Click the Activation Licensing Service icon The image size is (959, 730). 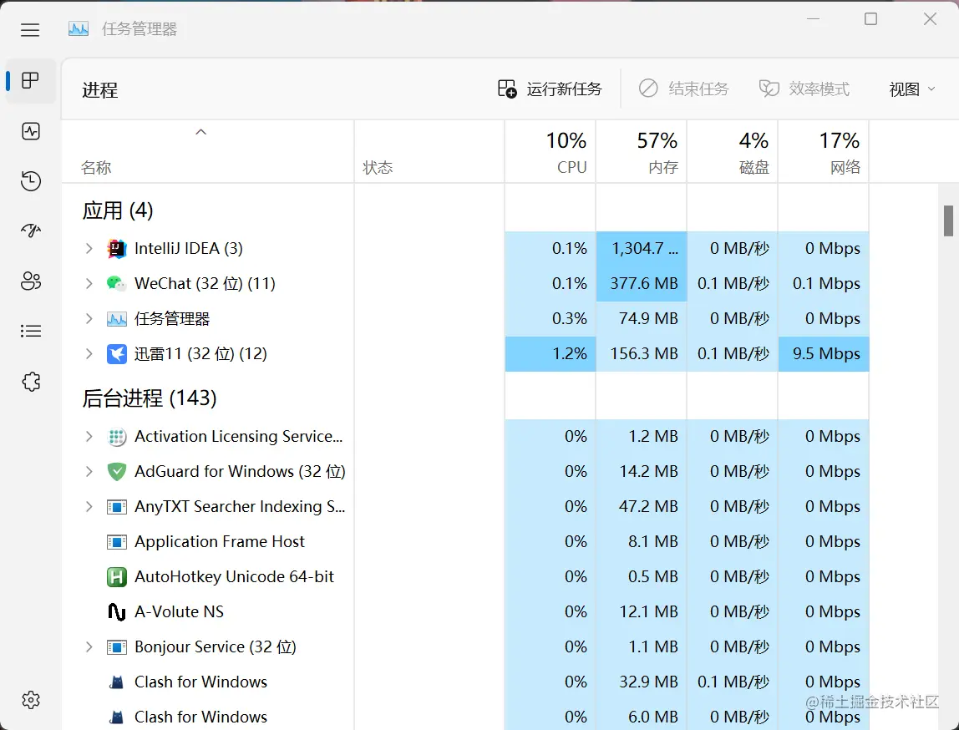pyautogui.click(x=116, y=437)
